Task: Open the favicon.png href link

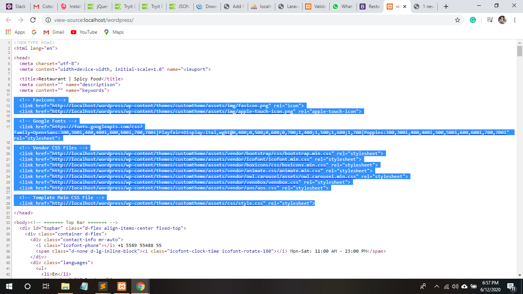Action: [161, 106]
